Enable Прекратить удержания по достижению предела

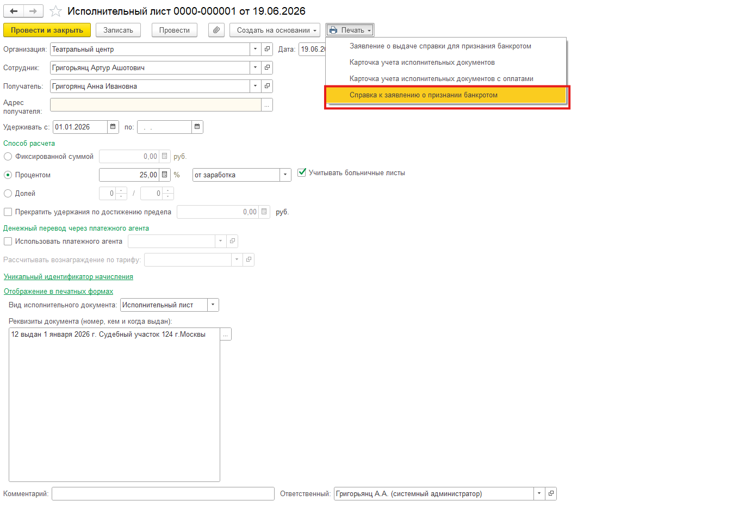(8, 212)
